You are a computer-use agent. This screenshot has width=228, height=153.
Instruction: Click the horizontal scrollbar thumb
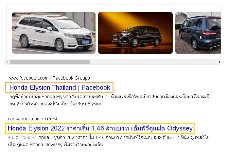pos(50,62)
